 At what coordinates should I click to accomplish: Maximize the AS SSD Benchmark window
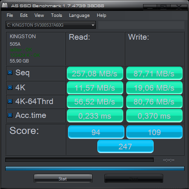pos(163,7)
